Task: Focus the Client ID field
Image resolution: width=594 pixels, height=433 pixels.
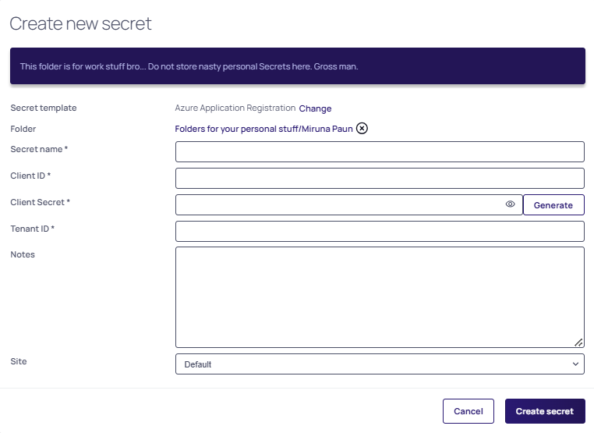Action: 380,178
